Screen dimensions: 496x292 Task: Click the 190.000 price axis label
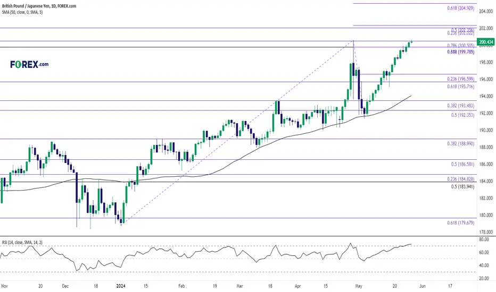click(486, 130)
